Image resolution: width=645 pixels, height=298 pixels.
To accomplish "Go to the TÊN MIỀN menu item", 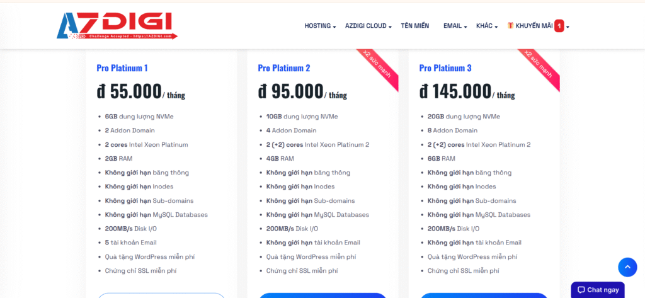I will (414, 26).
